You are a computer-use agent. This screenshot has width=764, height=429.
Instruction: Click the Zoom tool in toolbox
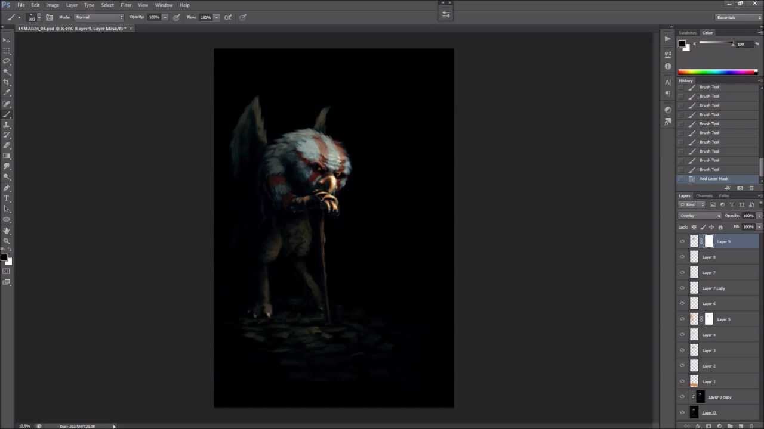coord(7,241)
